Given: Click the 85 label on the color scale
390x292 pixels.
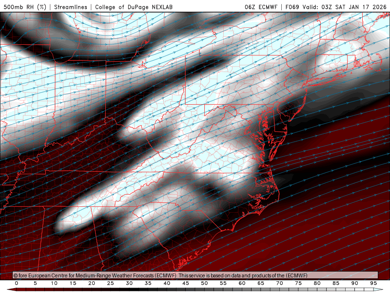Looking at the screenshot, I should click(336, 283).
